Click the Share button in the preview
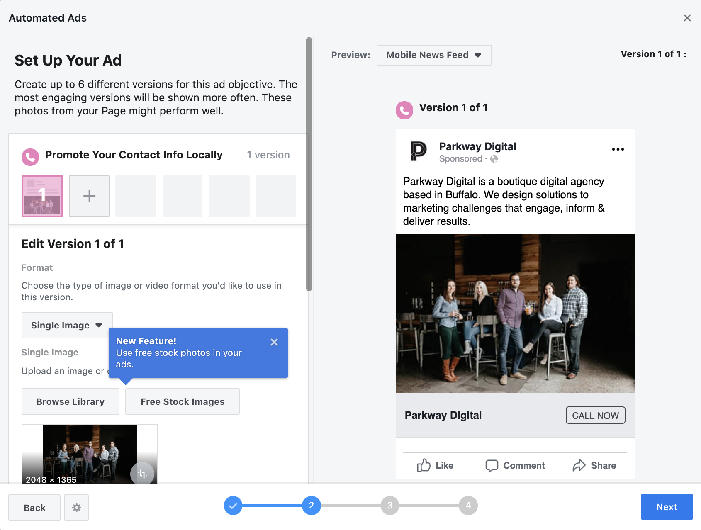701x530 pixels. pos(594,465)
